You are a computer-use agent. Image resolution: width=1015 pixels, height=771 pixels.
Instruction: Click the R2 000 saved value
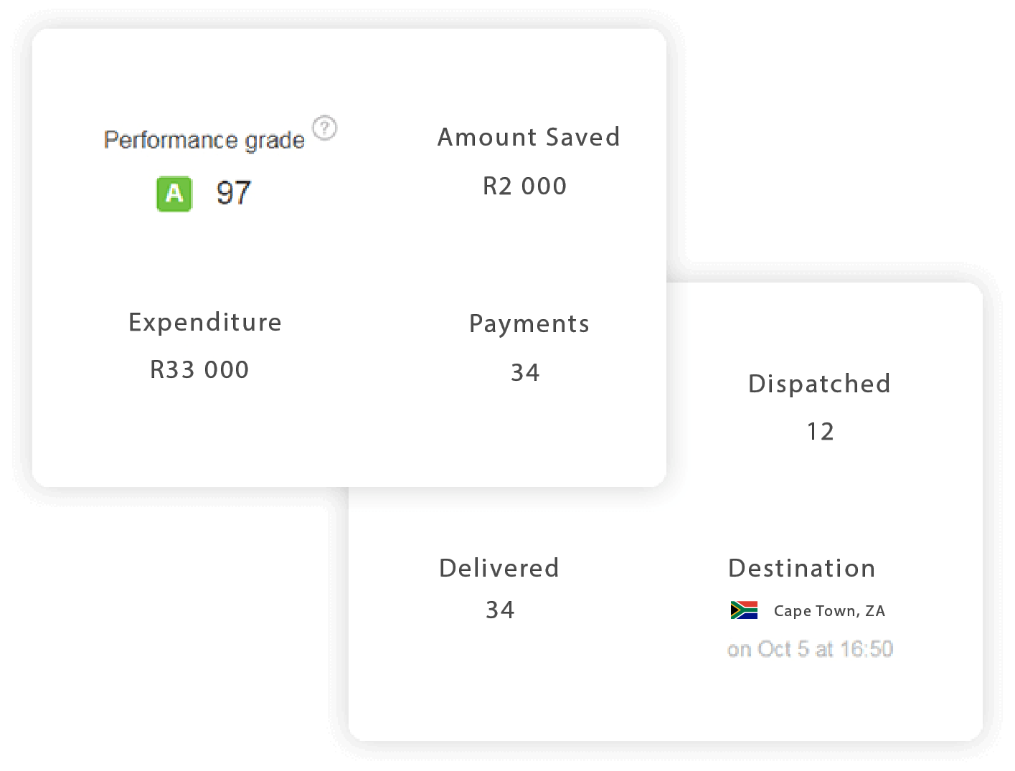click(x=524, y=186)
